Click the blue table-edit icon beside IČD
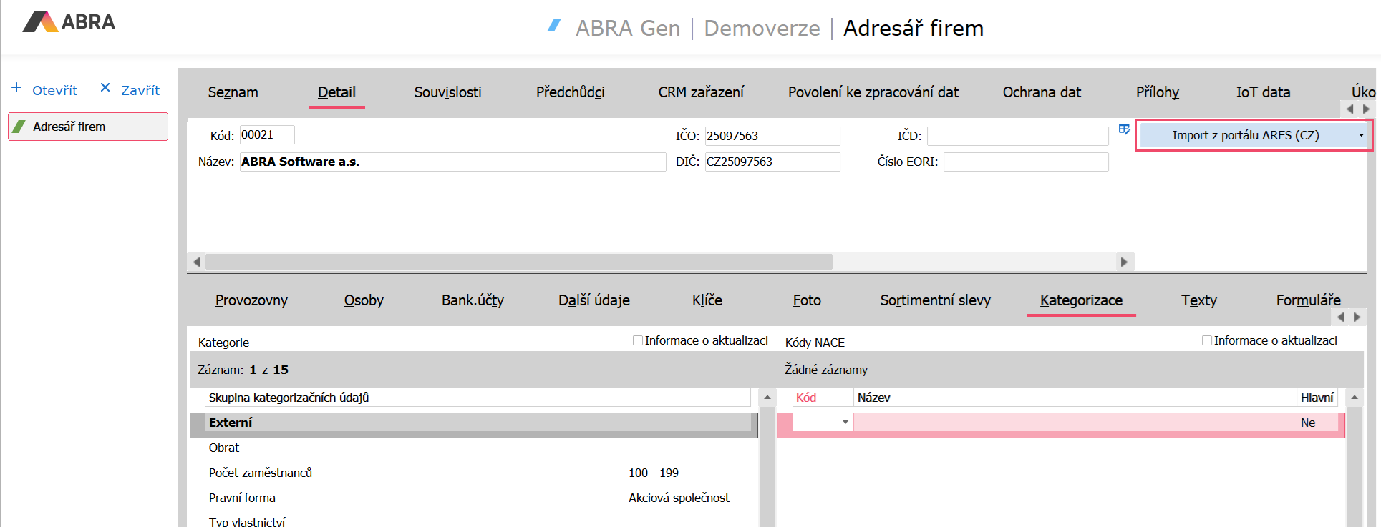This screenshot has height=527, width=1381. click(x=1124, y=129)
